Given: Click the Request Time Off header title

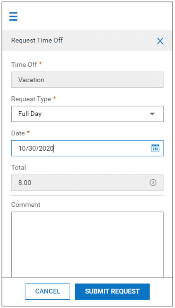Looking at the screenshot, I should click(x=37, y=40).
